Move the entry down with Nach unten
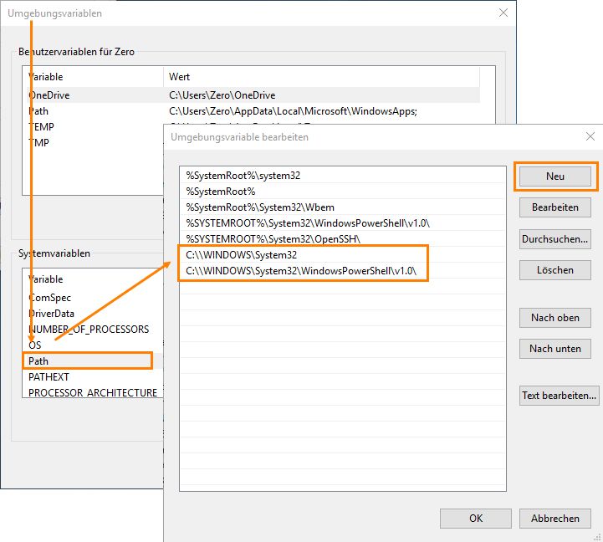603x542 pixels. pos(555,349)
